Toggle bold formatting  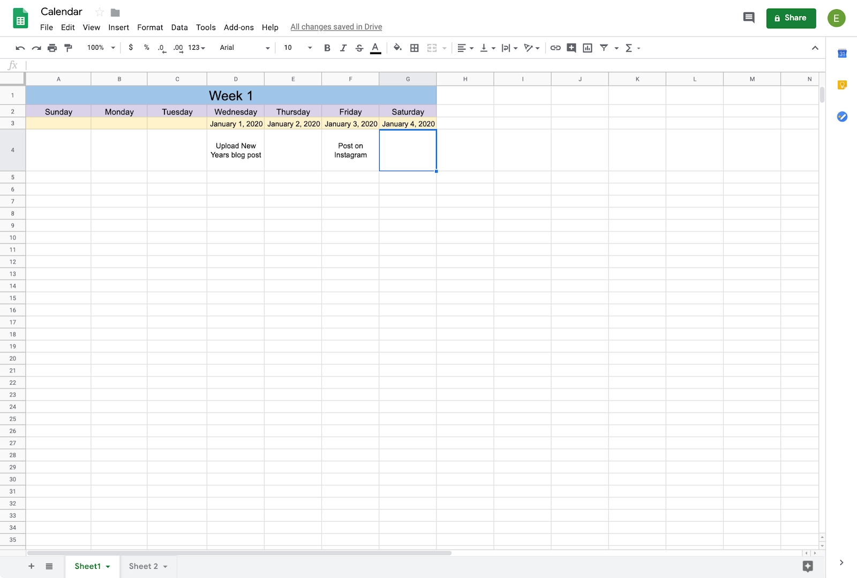(x=327, y=48)
